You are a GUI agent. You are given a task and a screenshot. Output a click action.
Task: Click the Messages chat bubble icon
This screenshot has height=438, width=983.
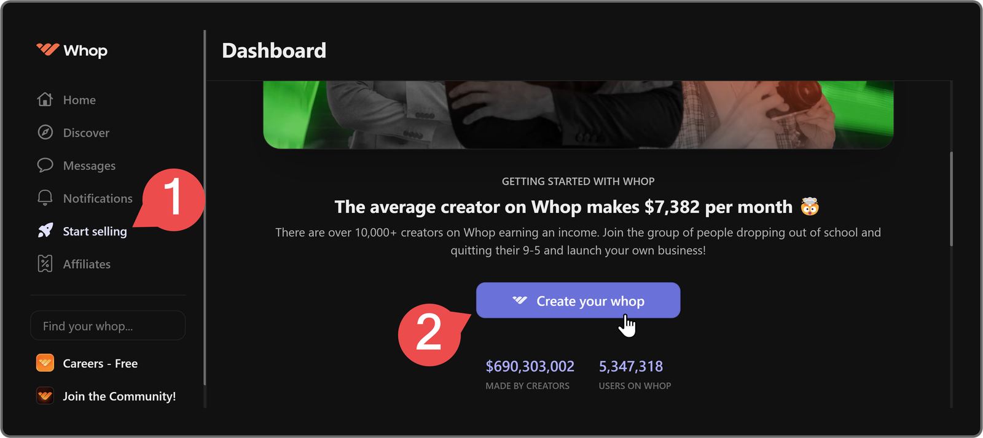pos(44,165)
